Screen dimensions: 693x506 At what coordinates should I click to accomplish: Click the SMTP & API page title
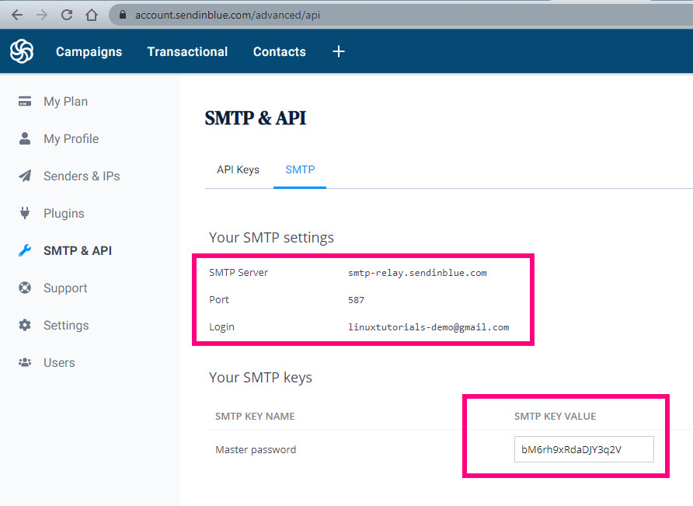pyautogui.click(x=256, y=118)
